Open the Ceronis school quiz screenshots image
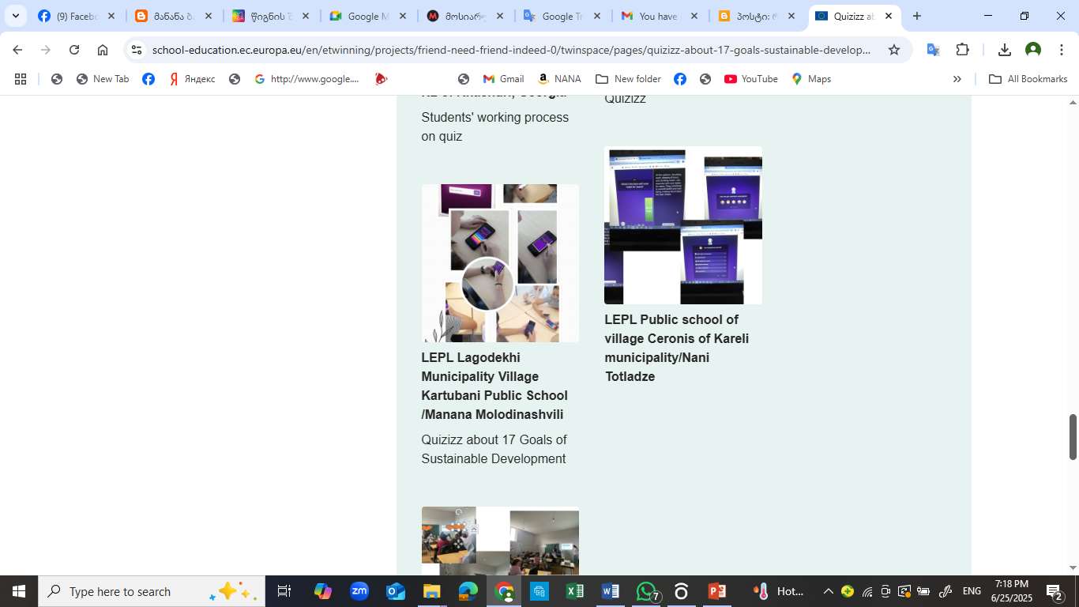 [683, 225]
